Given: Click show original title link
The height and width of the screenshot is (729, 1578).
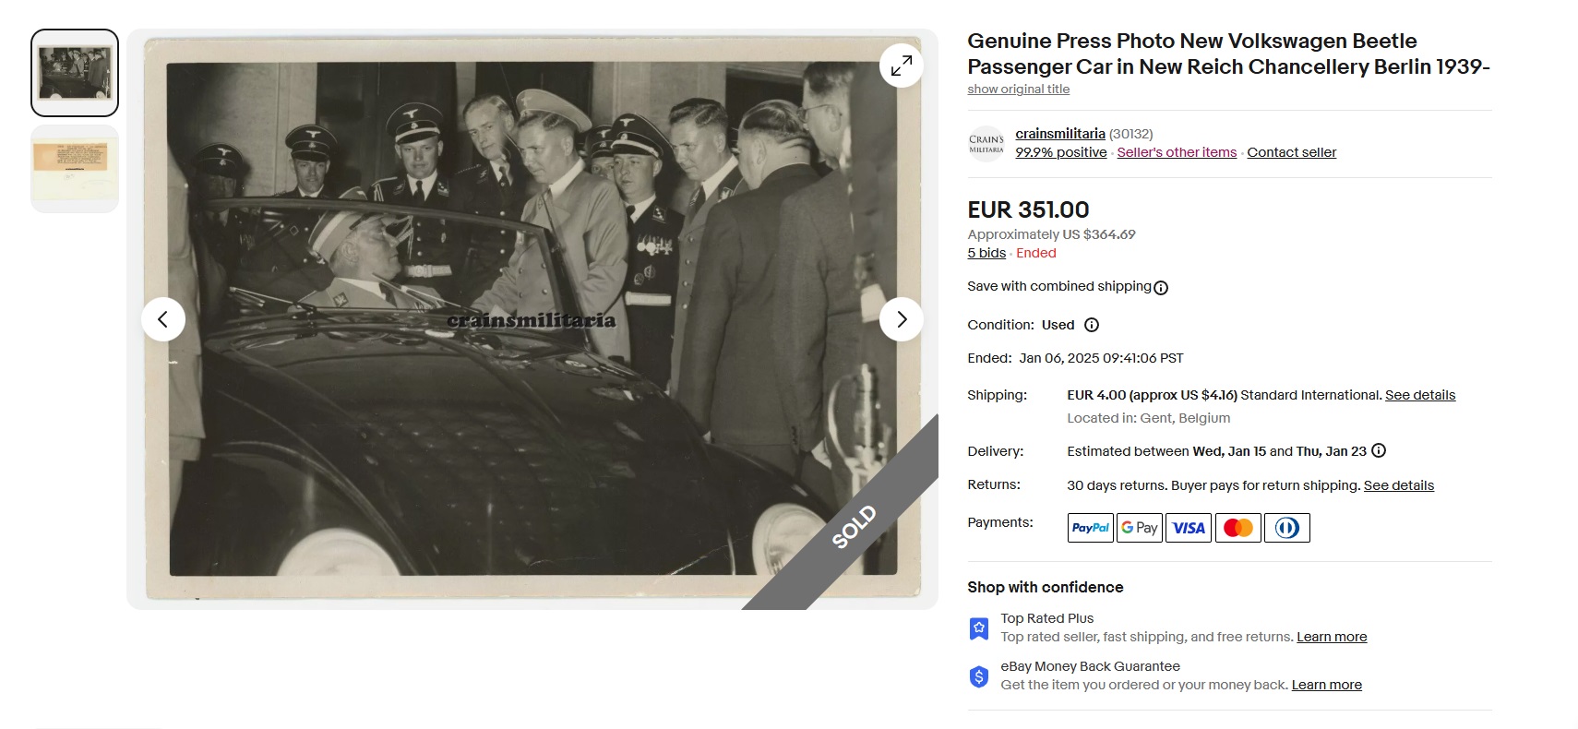Looking at the screenshot, I should click(1019, 90).
